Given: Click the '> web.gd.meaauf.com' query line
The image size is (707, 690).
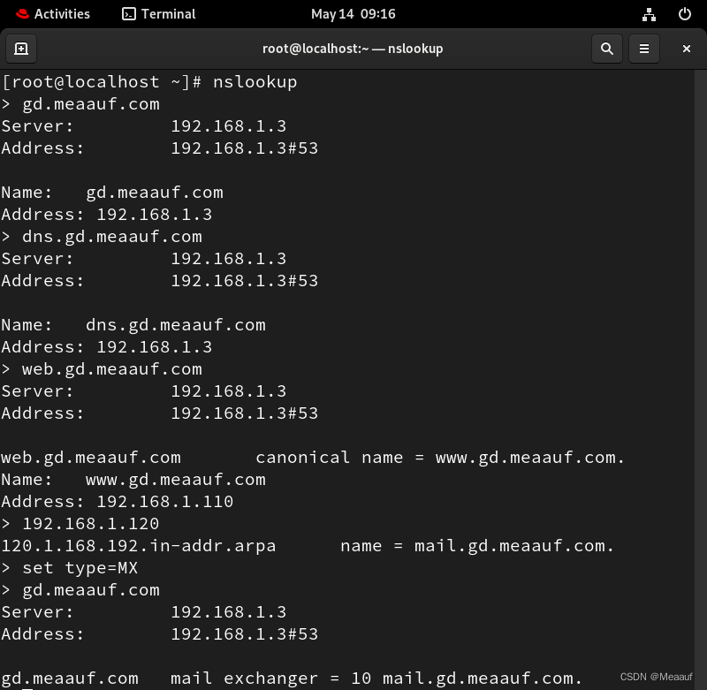Looking at the screenshot, I should point(102,369).
